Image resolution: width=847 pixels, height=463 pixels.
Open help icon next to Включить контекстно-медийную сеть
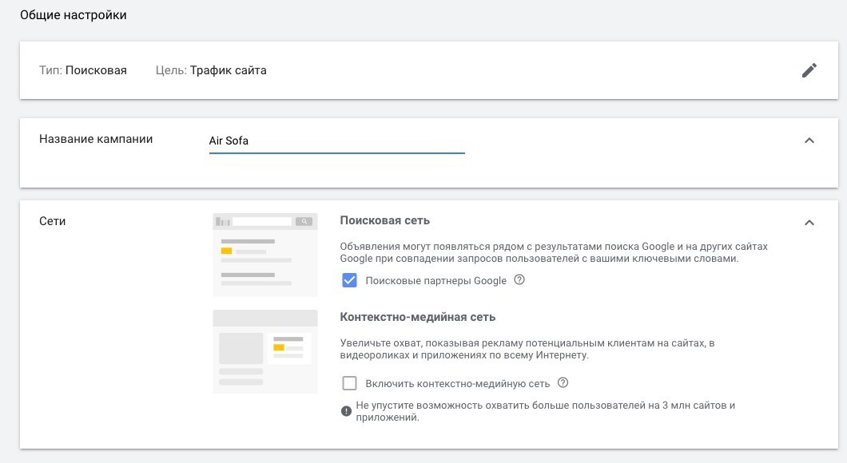pyautogui.click(x=563, y=382)
